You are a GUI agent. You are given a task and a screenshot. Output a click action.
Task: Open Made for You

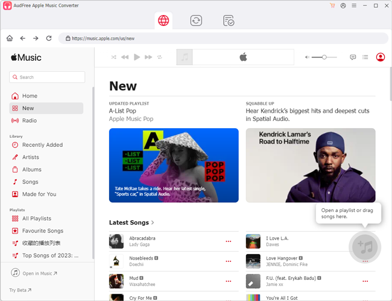point(46,194)
